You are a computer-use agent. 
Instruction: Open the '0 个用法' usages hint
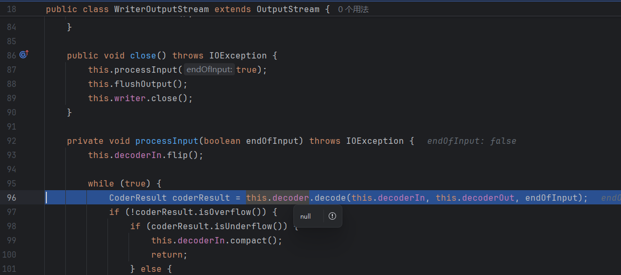[353, 9]
